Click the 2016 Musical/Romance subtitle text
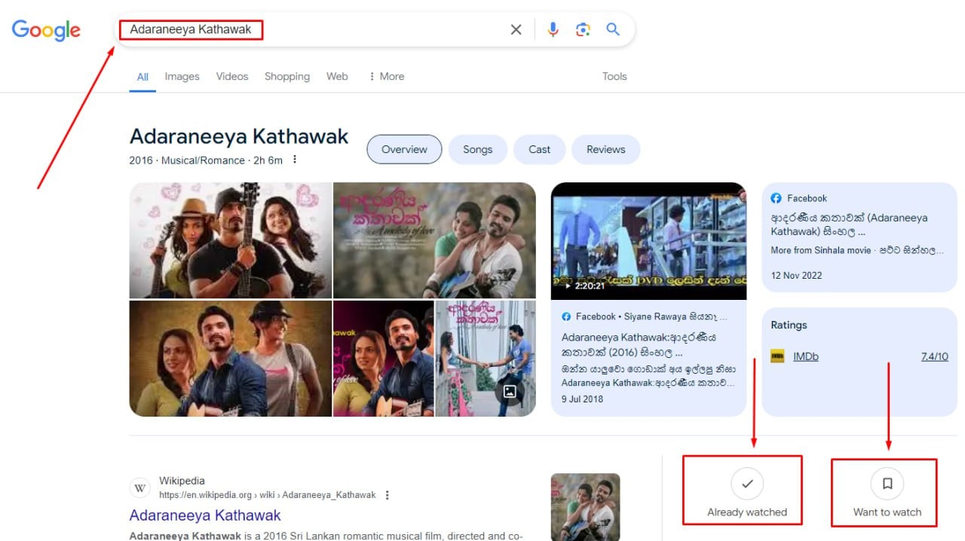 point(206,160)
